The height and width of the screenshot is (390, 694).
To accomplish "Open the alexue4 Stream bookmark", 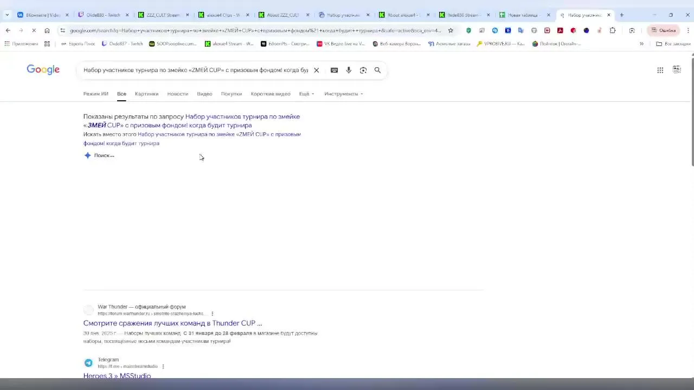I will click(x=229, y=44).
